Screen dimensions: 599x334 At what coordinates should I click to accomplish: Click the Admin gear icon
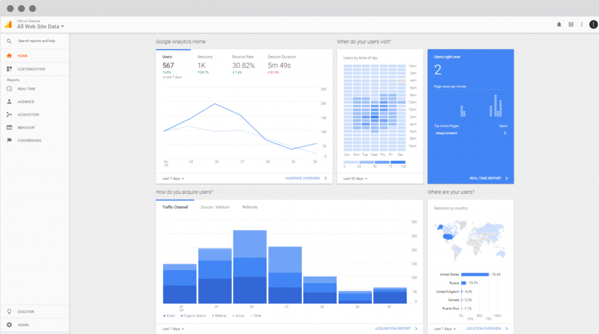tap(9, 325)
